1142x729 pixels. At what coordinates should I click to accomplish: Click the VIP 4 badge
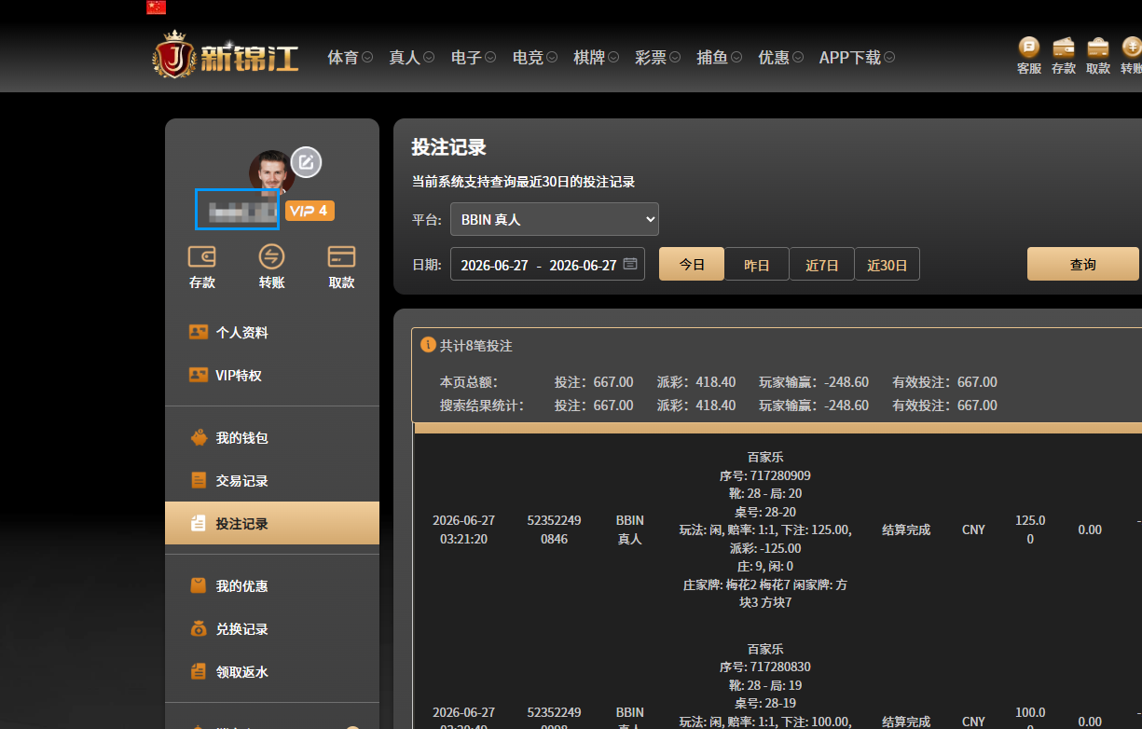tap(310, 211)
